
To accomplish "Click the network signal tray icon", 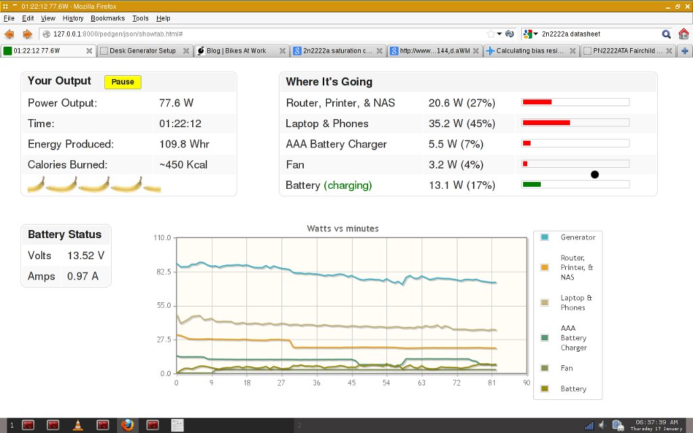I will pos(589,426).
